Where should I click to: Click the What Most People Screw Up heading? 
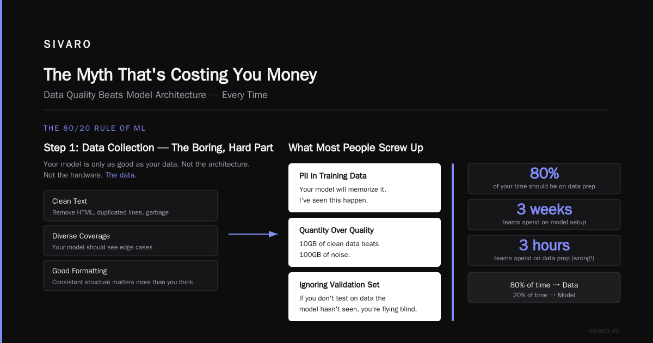pos(356,148)
